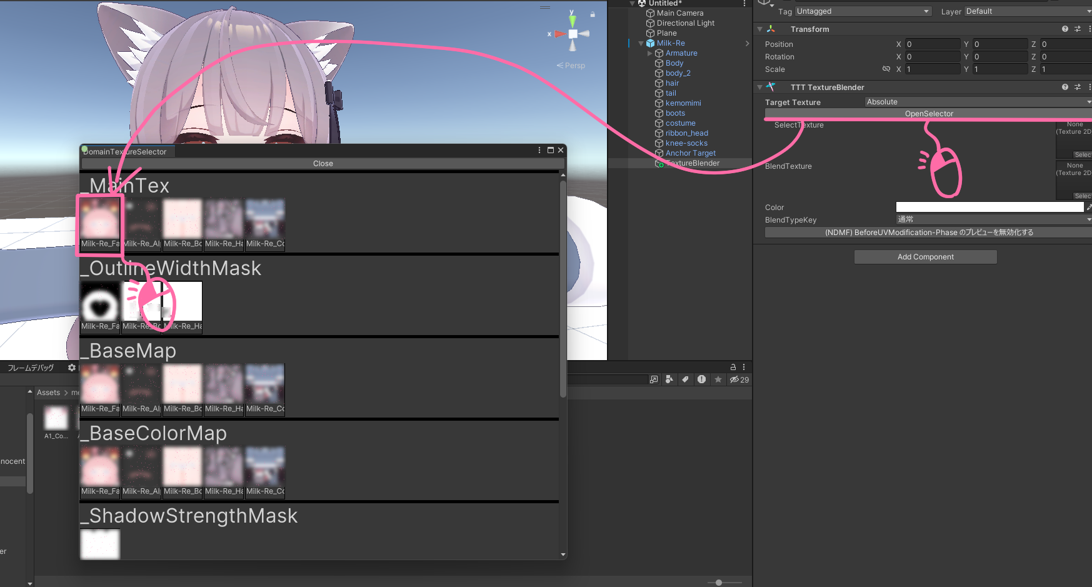Viewport: 1092px width, 587px height.
Task: Click Close in the DomainTextureSelector window
Action: pos(323,163)
